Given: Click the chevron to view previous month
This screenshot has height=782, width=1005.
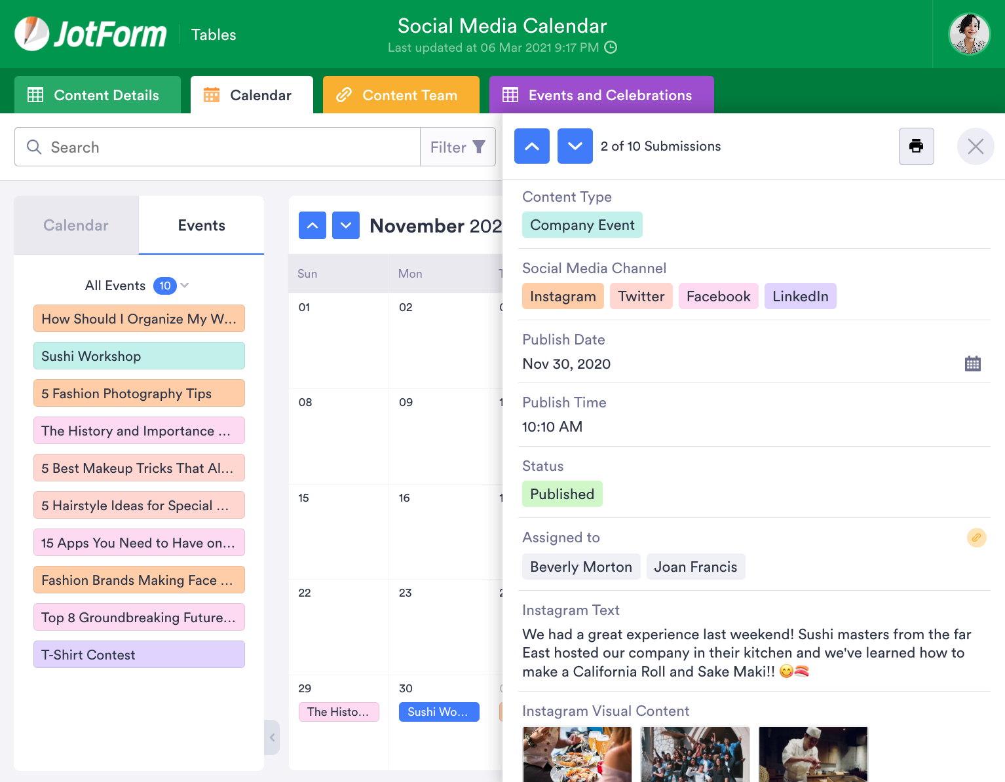Looking at the screenshot, I should click(313, 225).
